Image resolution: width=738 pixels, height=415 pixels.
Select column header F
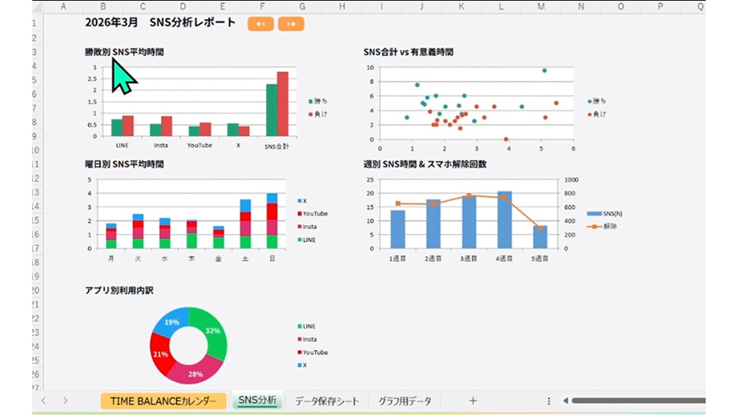(262, 6)
